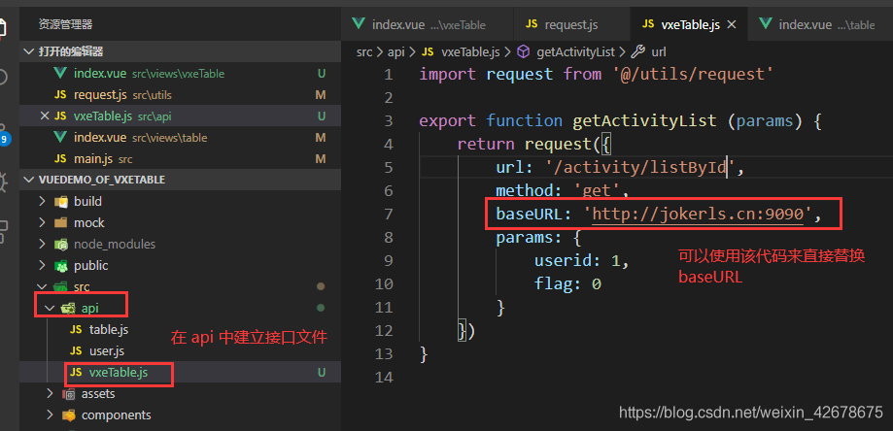Click 'flag: 0' in code
Viewport: 893px width, 431px height.
(x=567, y=283)
